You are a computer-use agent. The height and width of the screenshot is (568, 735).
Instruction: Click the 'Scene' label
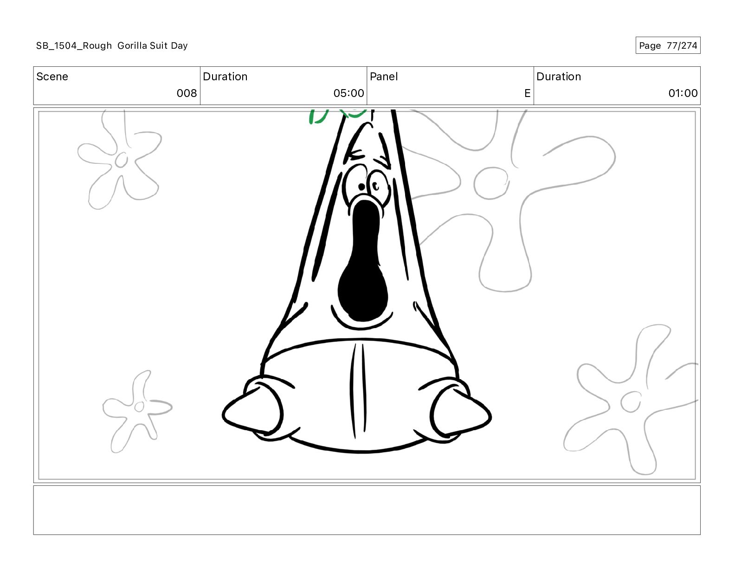click(x=52, y=77)
